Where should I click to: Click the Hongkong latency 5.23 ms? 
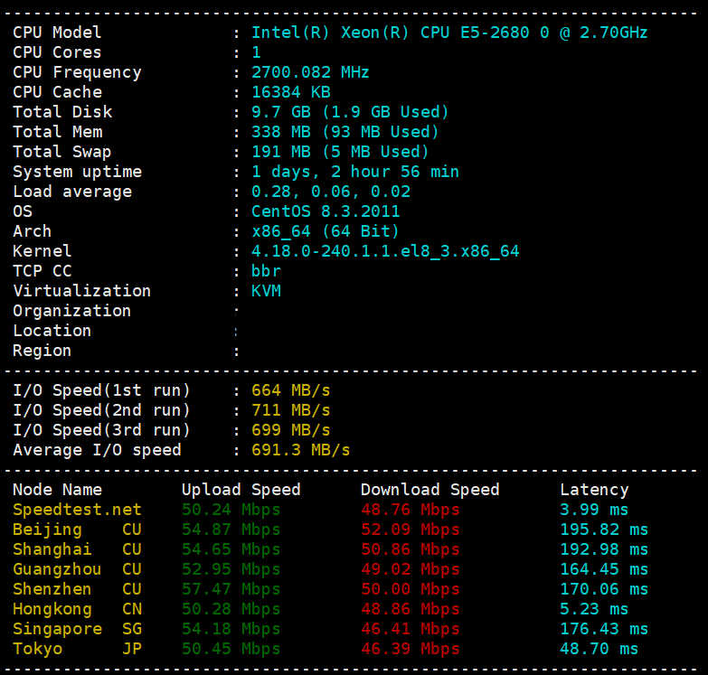click(x=594, y=609)
